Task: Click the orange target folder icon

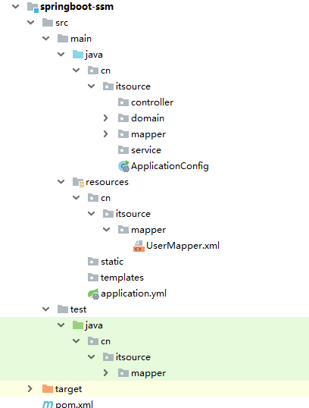Action: (48, 389)
